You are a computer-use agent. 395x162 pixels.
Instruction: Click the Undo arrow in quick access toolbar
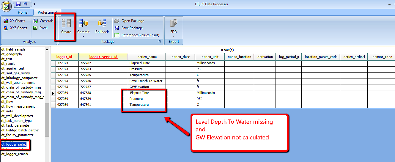pos(26,4)
